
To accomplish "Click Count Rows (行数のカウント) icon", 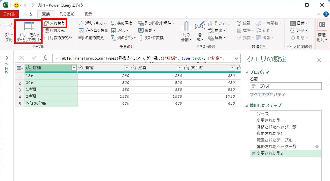I will (x=46, y=38).
